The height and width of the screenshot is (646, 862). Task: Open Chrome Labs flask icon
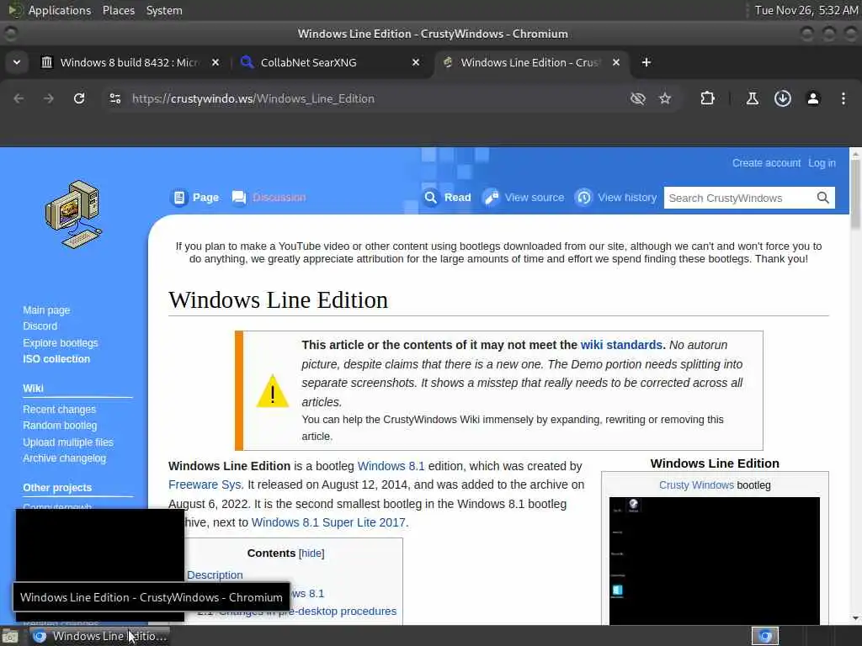[x=752, y=99]
